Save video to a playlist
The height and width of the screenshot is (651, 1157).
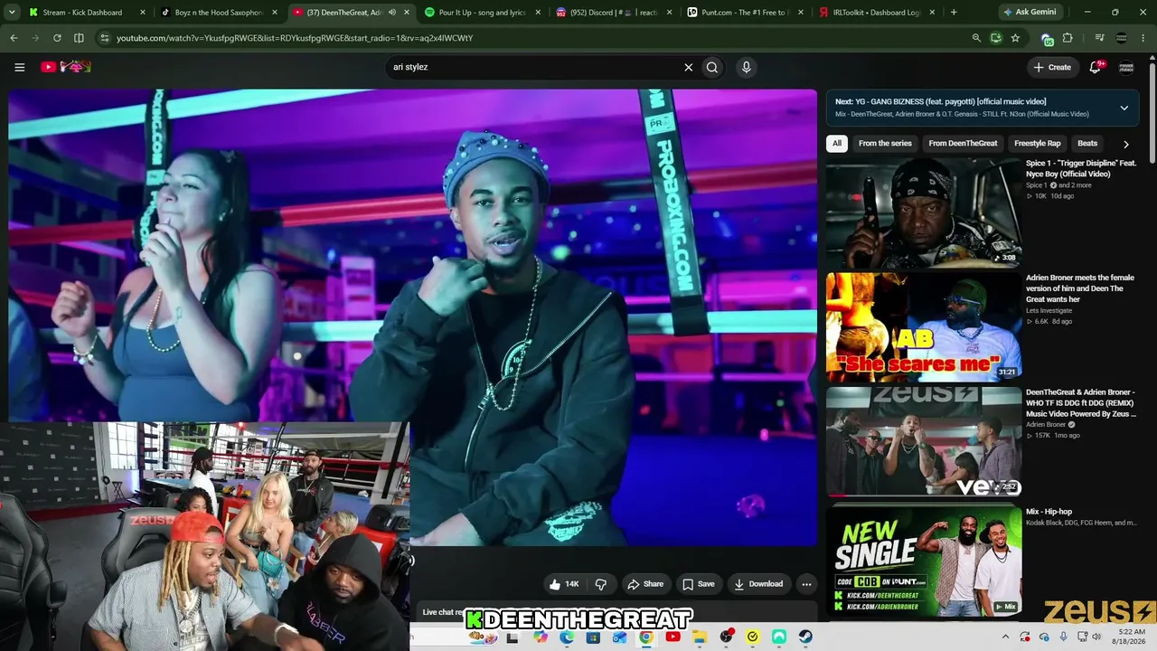(698, 584)
